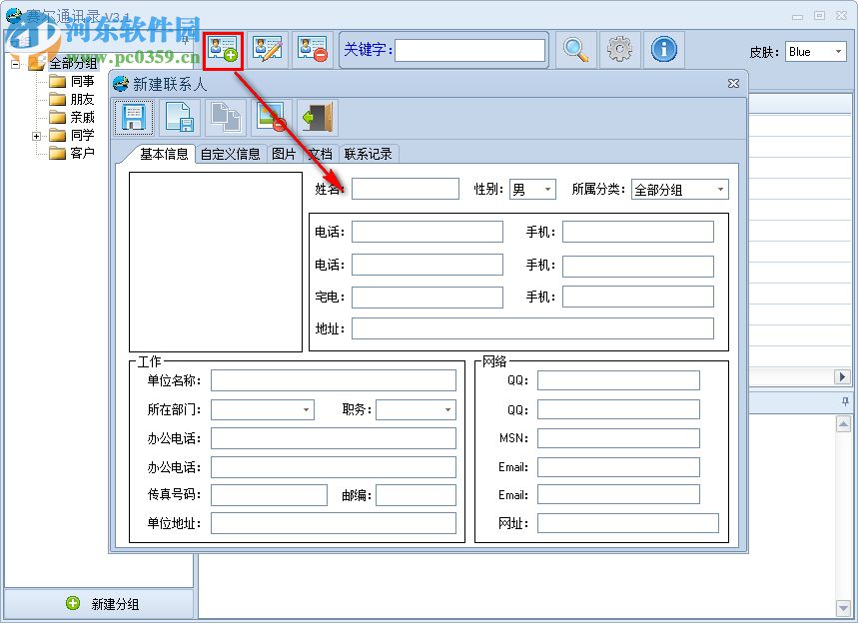Click the add new contact icon

tap(223, 50)
